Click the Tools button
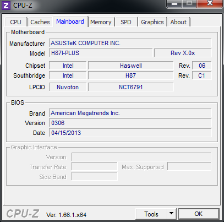224x222 pixels. [x=151, y=214]
